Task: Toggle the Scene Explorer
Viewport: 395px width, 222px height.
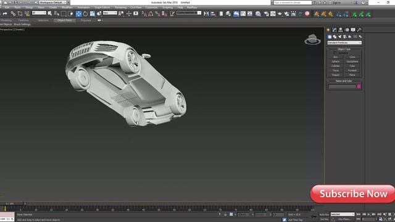Action: [x=221, y=14]
